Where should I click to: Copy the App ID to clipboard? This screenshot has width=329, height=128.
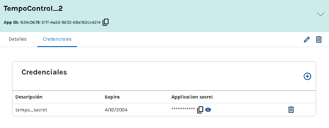(105, 22)
